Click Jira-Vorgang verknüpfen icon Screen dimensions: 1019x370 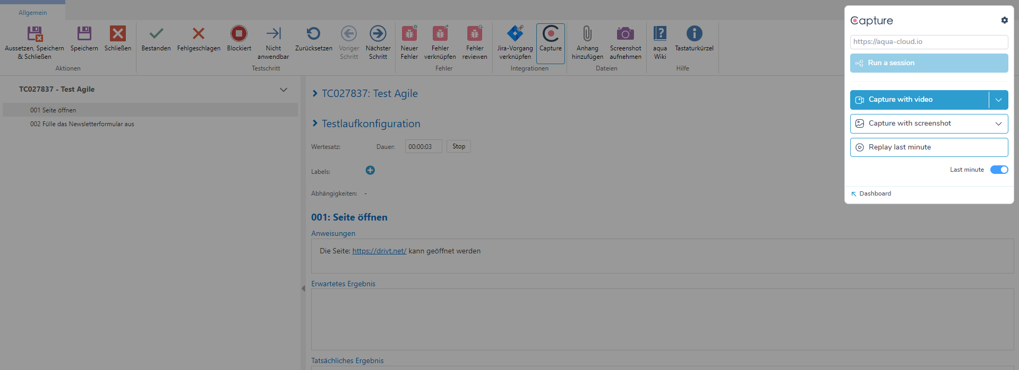515,34
